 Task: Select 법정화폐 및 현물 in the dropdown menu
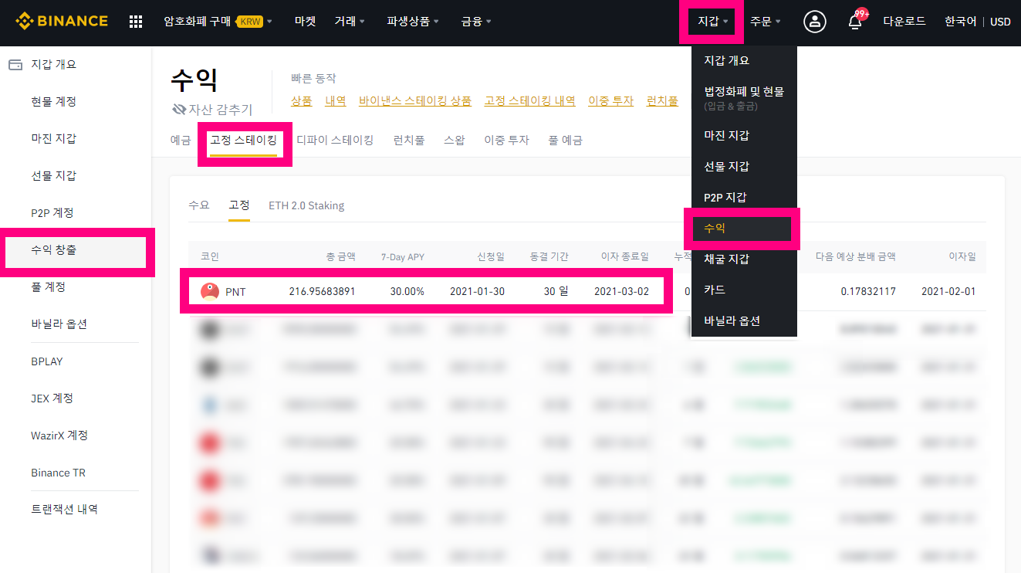point(744,97)
